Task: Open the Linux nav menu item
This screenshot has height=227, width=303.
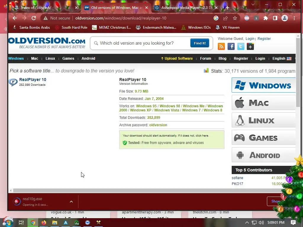Action: click(50, 59)
